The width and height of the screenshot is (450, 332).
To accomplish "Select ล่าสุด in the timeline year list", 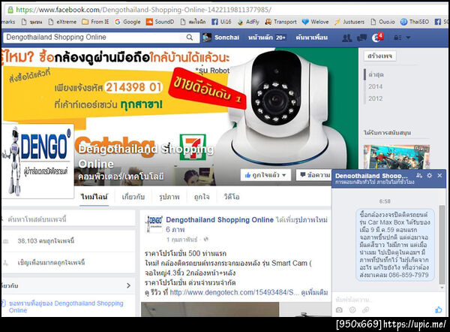I will [x=376, y=74].
